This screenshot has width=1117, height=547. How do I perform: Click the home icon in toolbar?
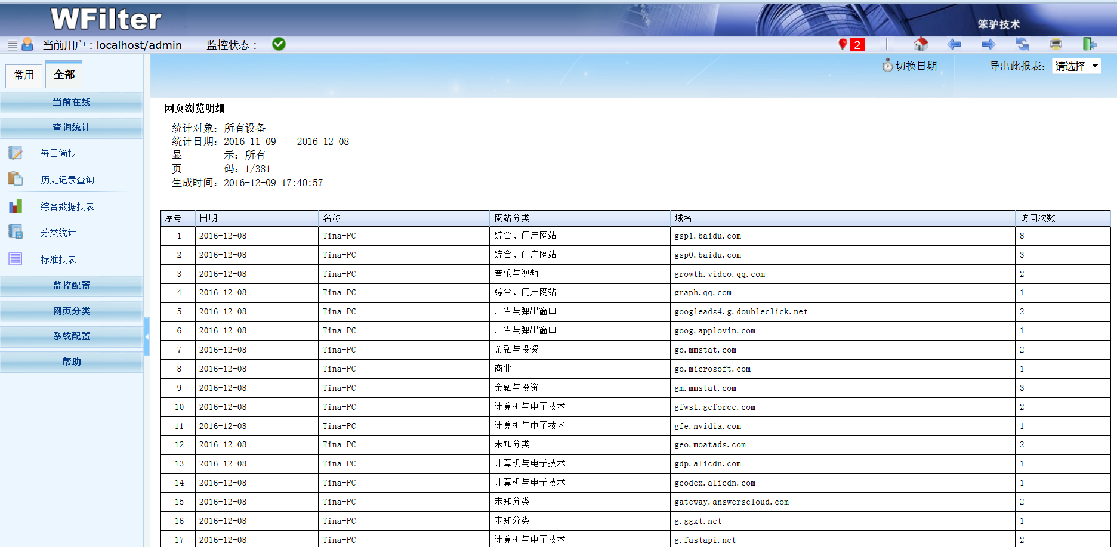click(921, 44)
